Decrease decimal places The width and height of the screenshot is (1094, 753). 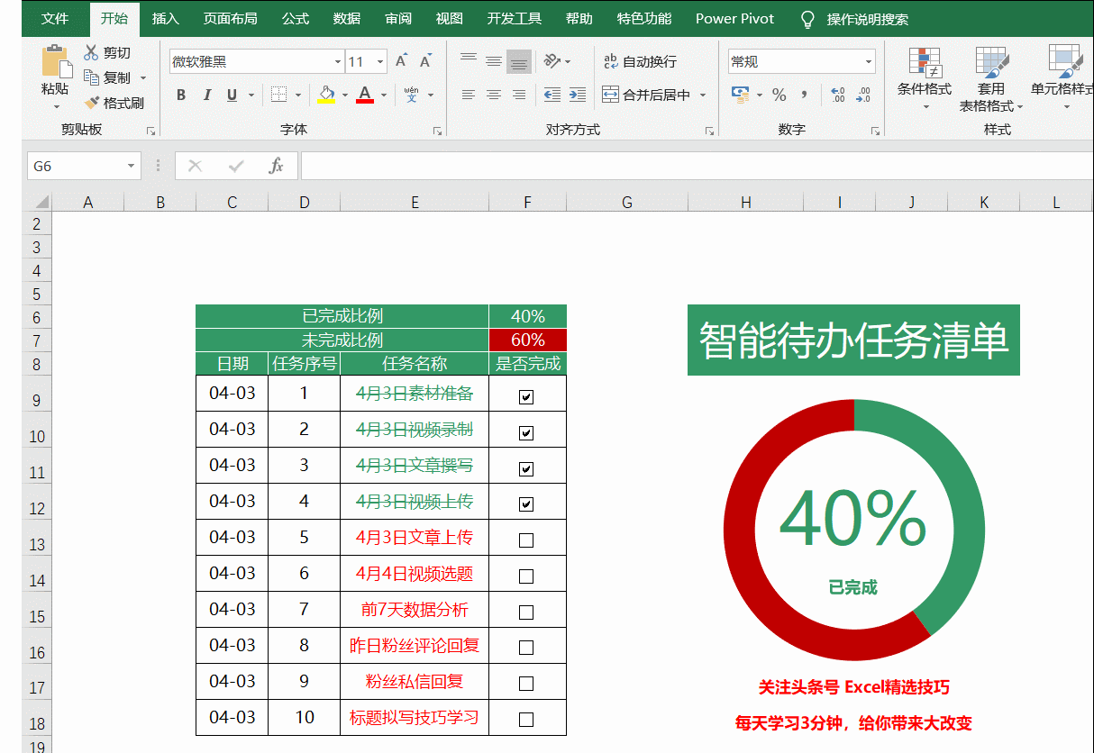coord(863,95)
